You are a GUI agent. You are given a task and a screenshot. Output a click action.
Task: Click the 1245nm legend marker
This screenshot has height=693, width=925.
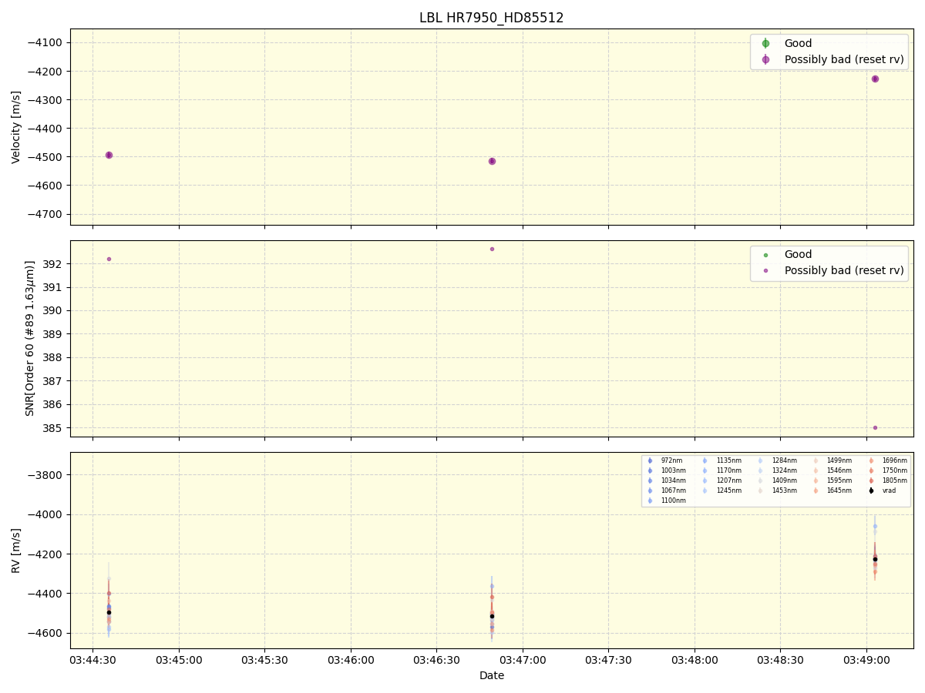[x=705, y=490]
